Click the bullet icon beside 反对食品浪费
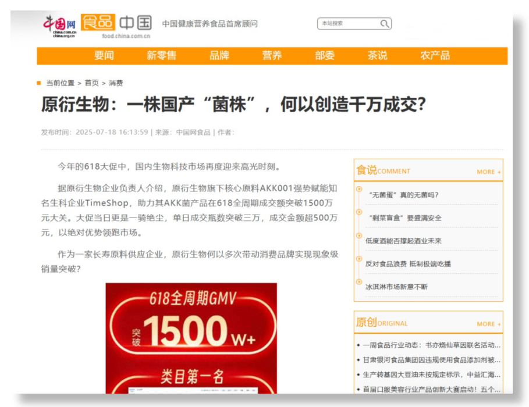Viewport: 529px width, 407px height. pos(359,259)
